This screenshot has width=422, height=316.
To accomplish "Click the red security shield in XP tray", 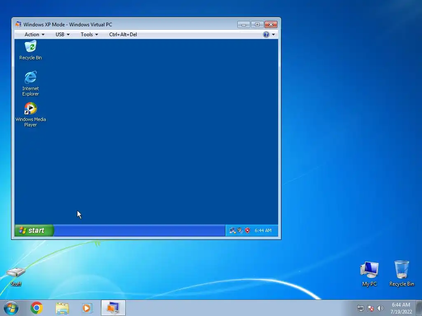I will click(247, 230).
